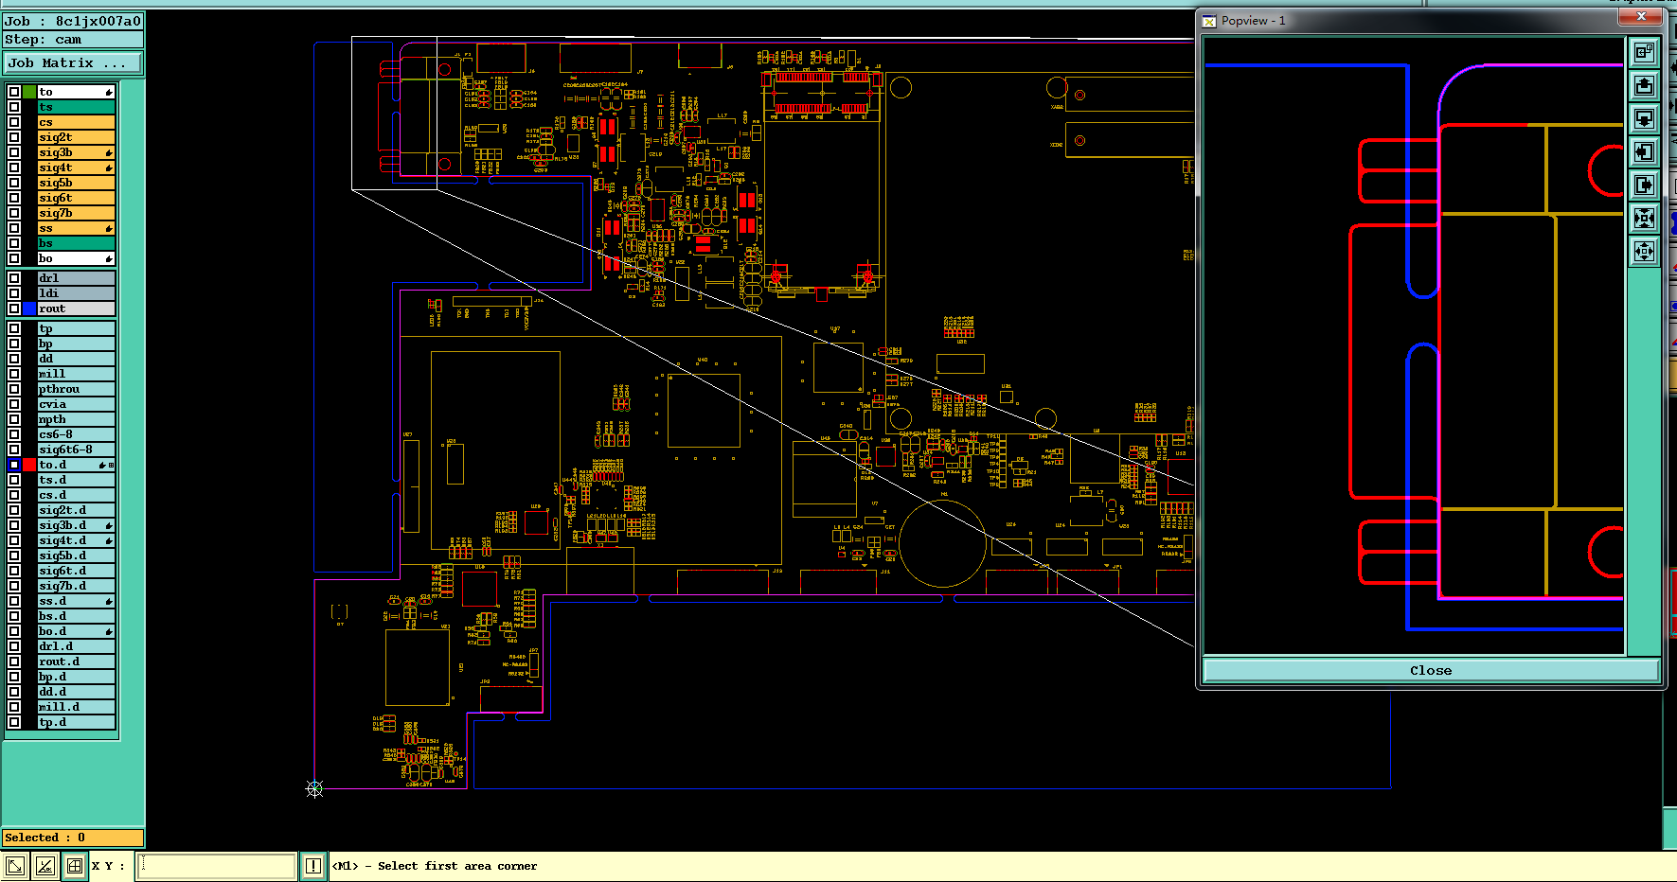Select the pthrou layer in the list

(76, 389)
